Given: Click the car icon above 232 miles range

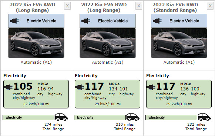Looking at the screenshot, I should [204, 117].
